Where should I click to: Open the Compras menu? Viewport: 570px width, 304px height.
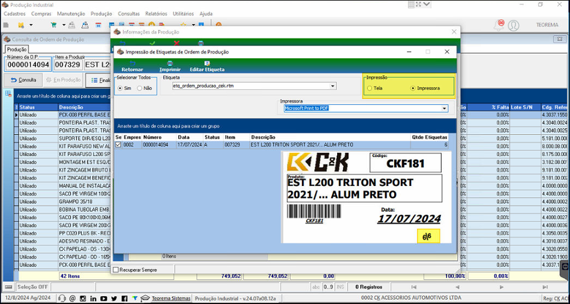pyautogui.click(x=41, y=14)
